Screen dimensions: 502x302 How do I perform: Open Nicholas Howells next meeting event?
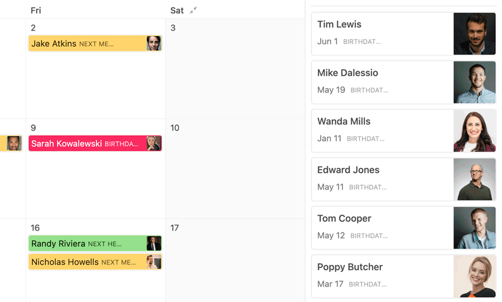(84, 262)
